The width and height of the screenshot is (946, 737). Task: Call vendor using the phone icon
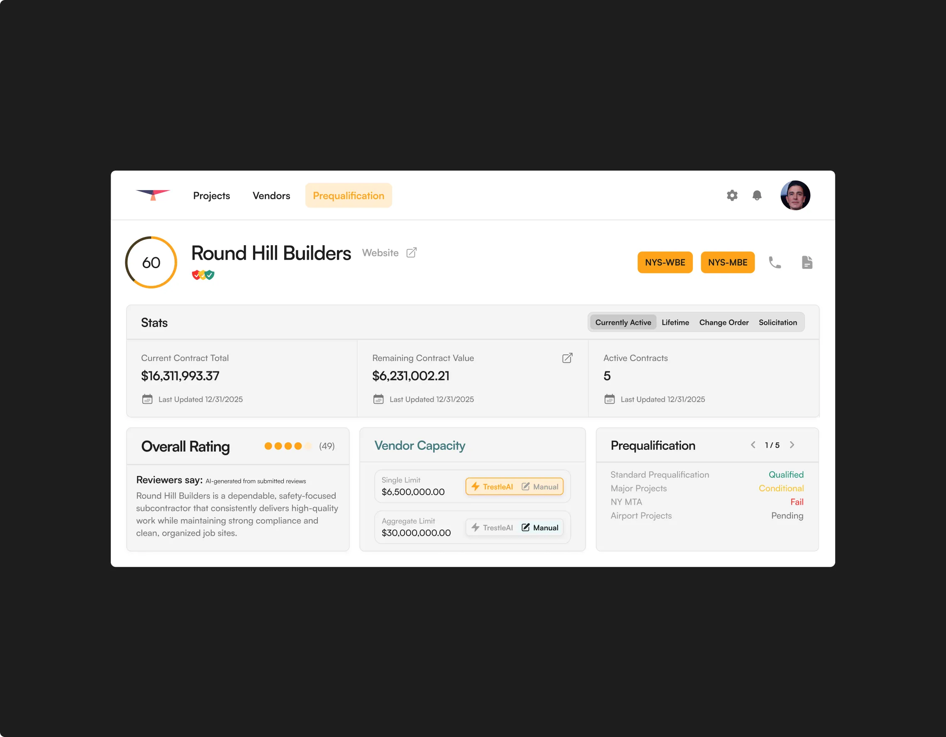[775, 263]
